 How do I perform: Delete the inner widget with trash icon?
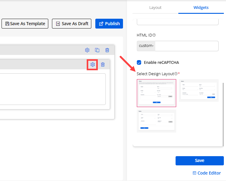click(x=103, y=64)
